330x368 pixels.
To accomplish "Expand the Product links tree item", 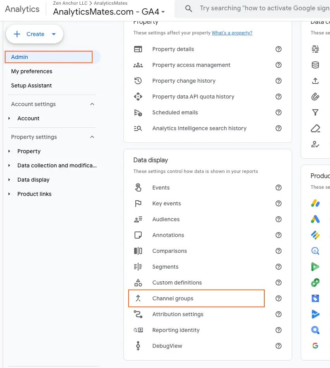I will pyautogui.click(x=9, y=194).
